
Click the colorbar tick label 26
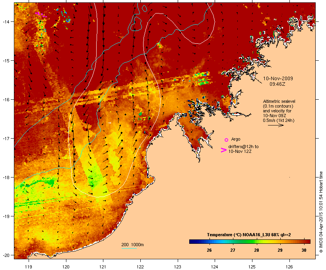tap(209, 250)
